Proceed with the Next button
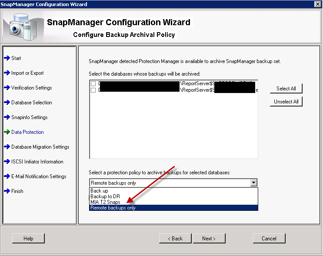This screenshot has width=323, height=256. 209,239
